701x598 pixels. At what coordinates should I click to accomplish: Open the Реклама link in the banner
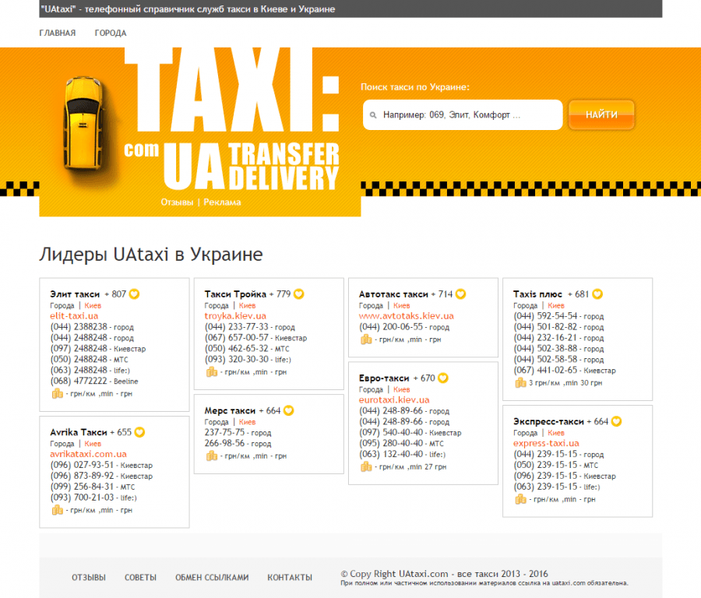[x=222, y=202]
